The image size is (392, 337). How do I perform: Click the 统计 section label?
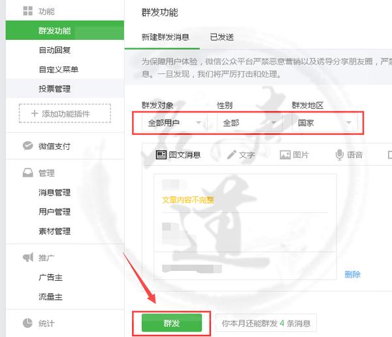[x=46, y=323]
